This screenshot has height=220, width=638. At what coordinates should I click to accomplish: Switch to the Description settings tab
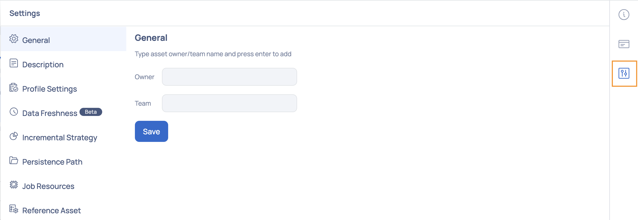pos(43,65)
